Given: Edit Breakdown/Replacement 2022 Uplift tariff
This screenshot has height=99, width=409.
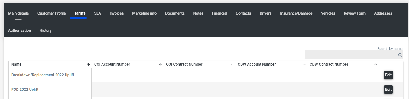Looking at the screenshot, I should click(388, 75).
